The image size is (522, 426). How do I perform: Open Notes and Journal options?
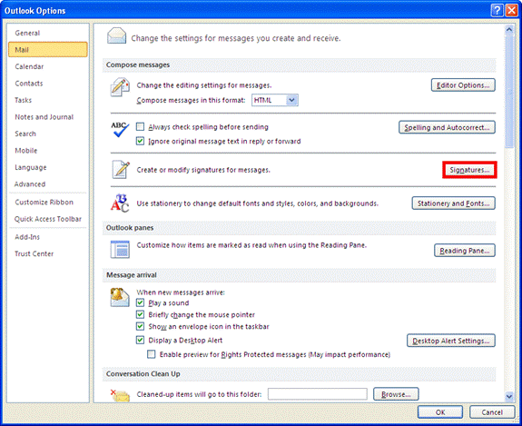(x=47, y=117)
